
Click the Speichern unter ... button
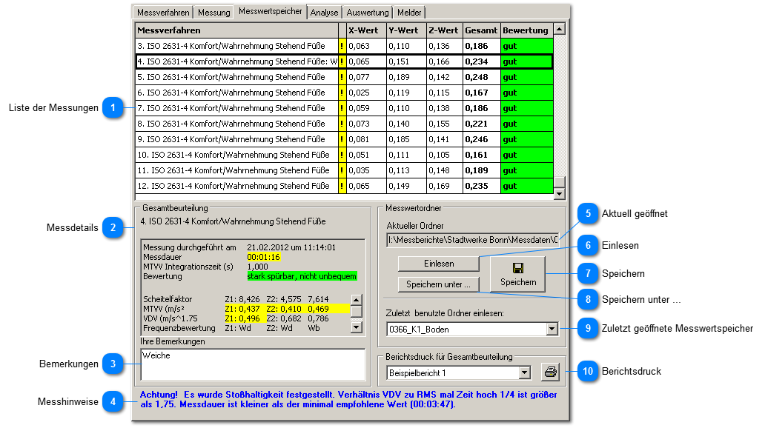click(439, 284)
